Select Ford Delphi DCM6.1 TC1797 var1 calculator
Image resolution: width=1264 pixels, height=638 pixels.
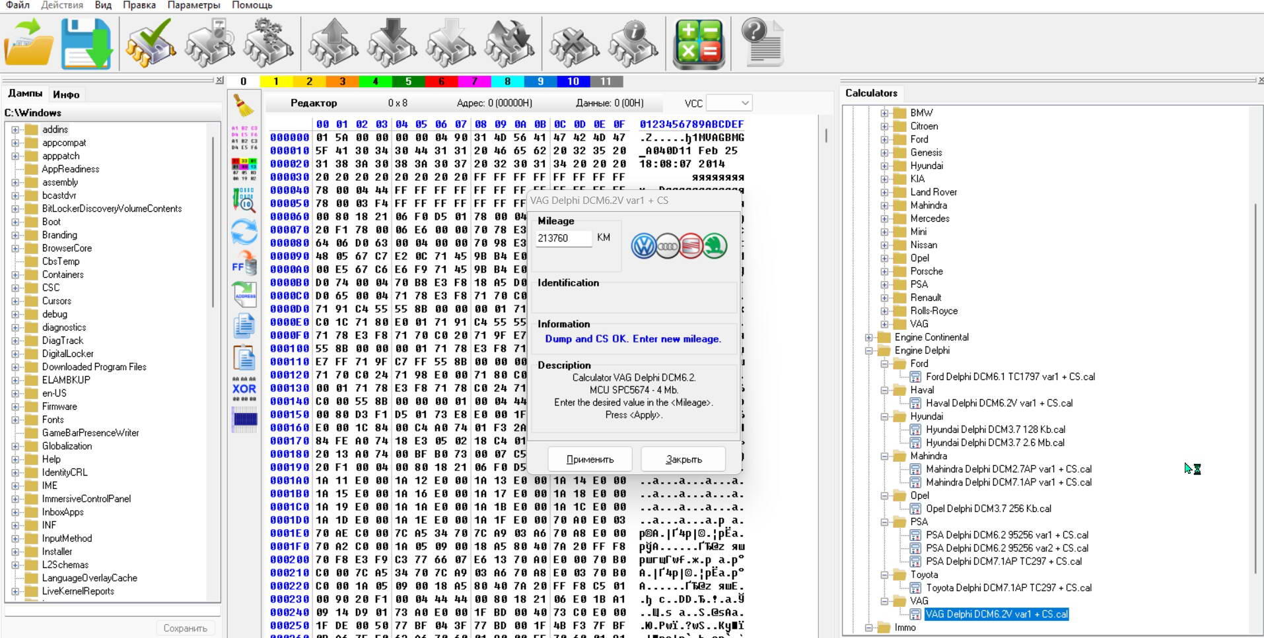1010,377
